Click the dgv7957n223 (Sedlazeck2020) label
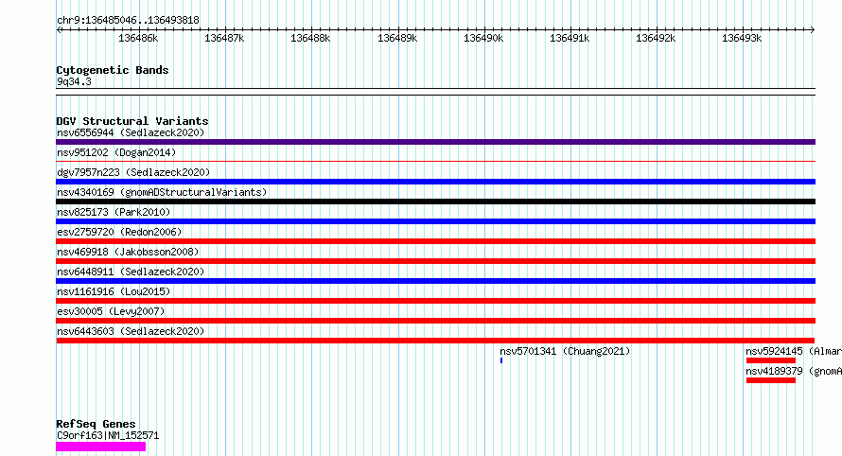The height and width of the screenshot is (456, 842). pos(133,172)
